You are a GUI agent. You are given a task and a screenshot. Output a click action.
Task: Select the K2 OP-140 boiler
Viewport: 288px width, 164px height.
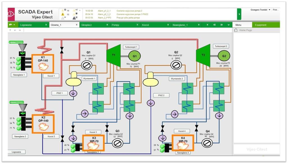coord(43,124)
